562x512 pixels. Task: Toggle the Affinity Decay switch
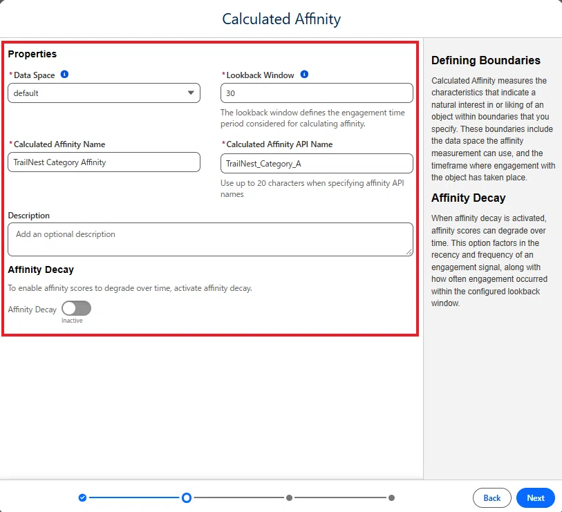(76, 308)
